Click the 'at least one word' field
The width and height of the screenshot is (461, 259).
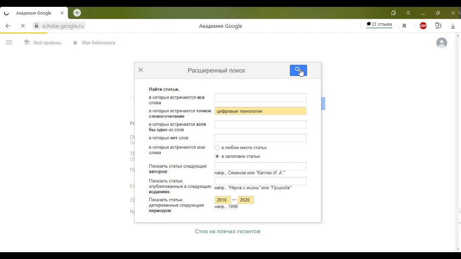pos(260,124)
